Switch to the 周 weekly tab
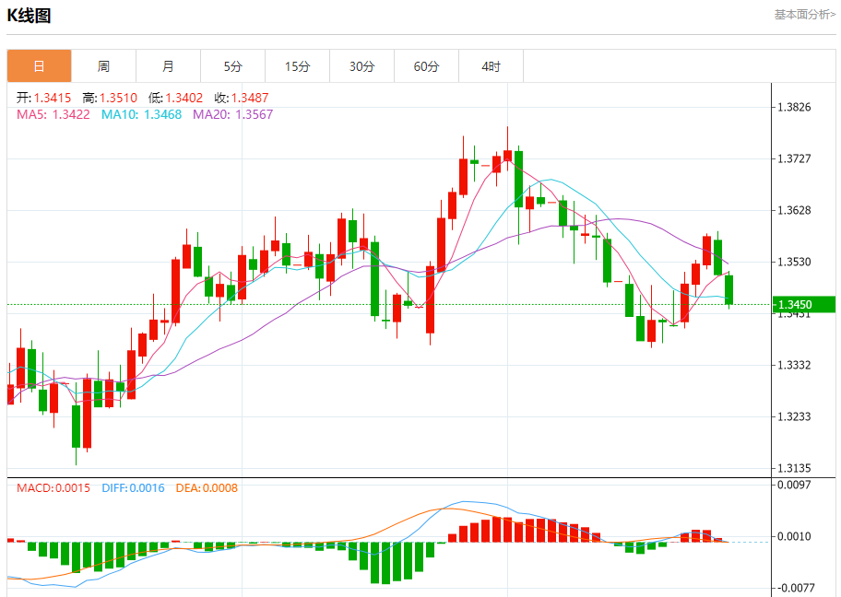 point(103,66)
